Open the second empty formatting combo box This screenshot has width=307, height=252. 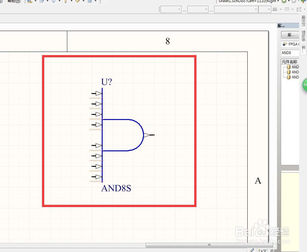click(x=198, y=9)
